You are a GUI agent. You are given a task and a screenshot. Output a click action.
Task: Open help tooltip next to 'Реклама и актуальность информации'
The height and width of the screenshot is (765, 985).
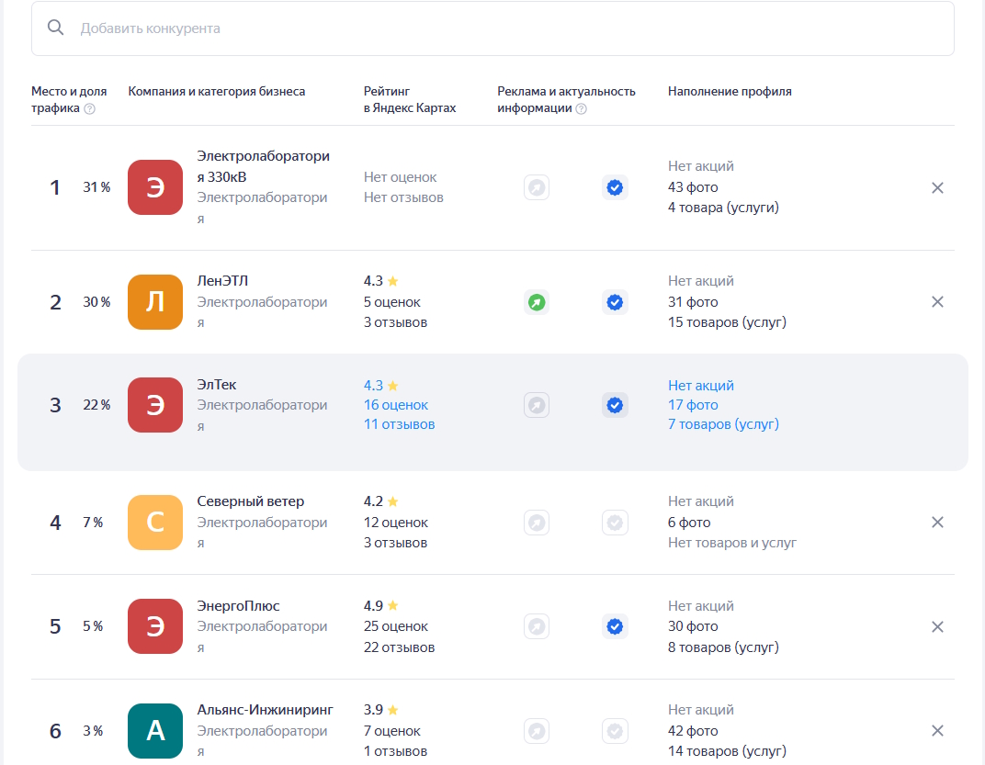pyautogui.click(x=582, y=108)
